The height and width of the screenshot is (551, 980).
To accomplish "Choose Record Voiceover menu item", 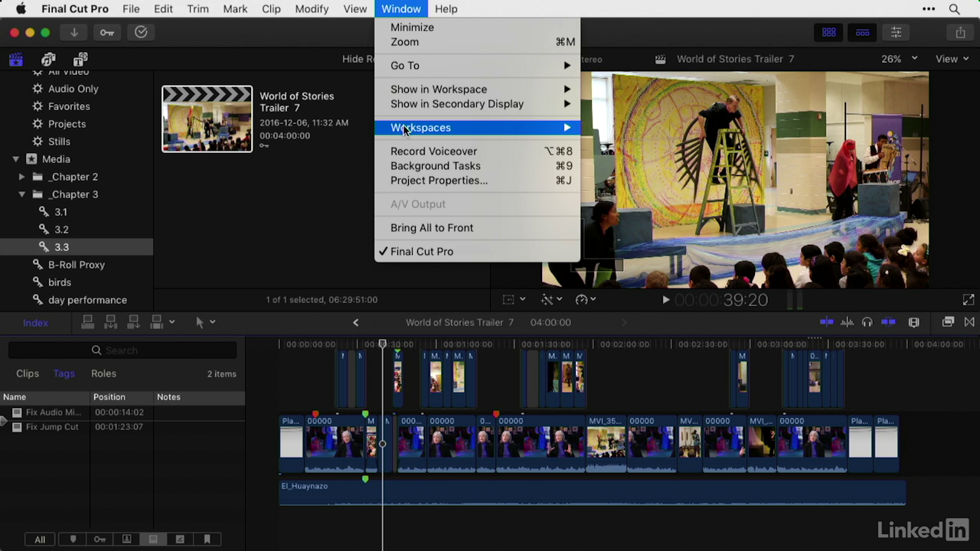I will 478,152.
